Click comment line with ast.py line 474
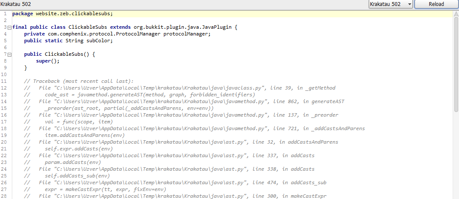 point(175,182)
